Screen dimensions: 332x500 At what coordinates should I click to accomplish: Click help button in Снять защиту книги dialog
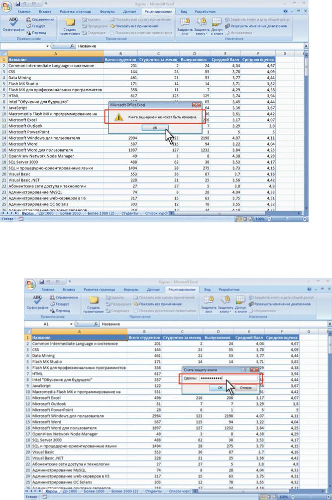(x=244, y=370)
